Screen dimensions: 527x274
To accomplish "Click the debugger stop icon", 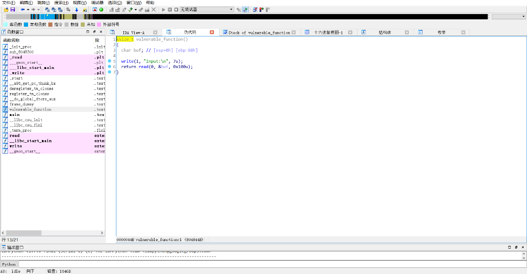I will click(176, 10).
